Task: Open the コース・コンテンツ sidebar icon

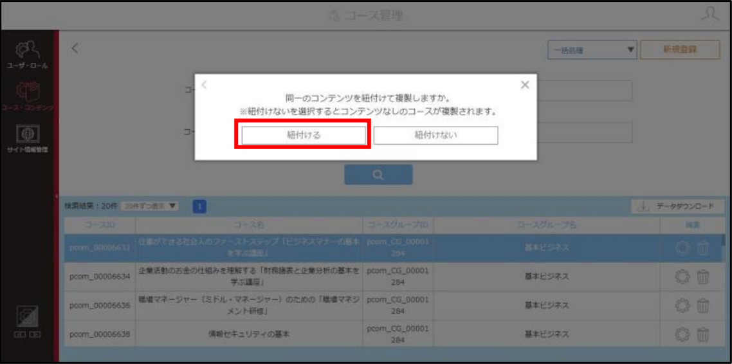Action: (27, 96)
